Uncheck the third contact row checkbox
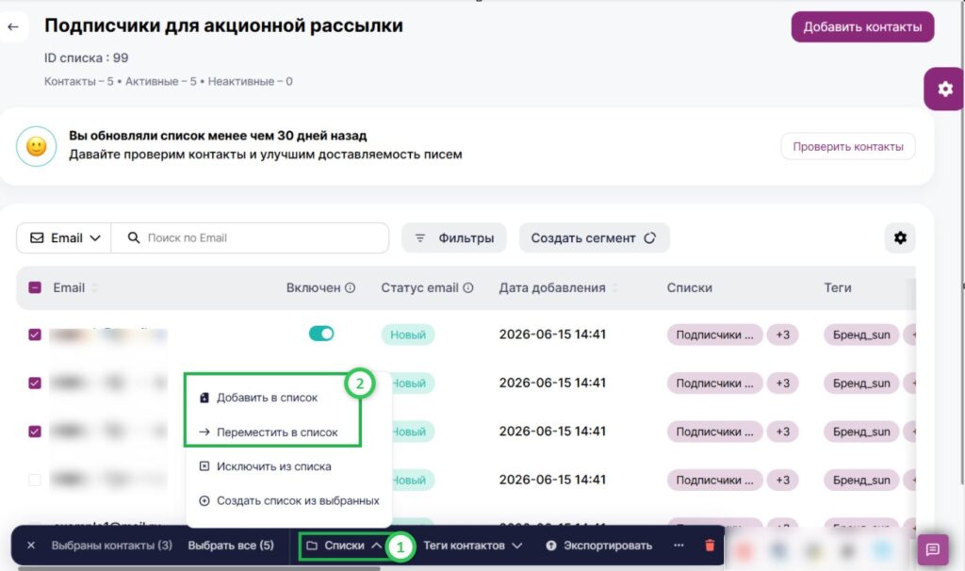This screenshot has width=965, height=571. point(35,432)
